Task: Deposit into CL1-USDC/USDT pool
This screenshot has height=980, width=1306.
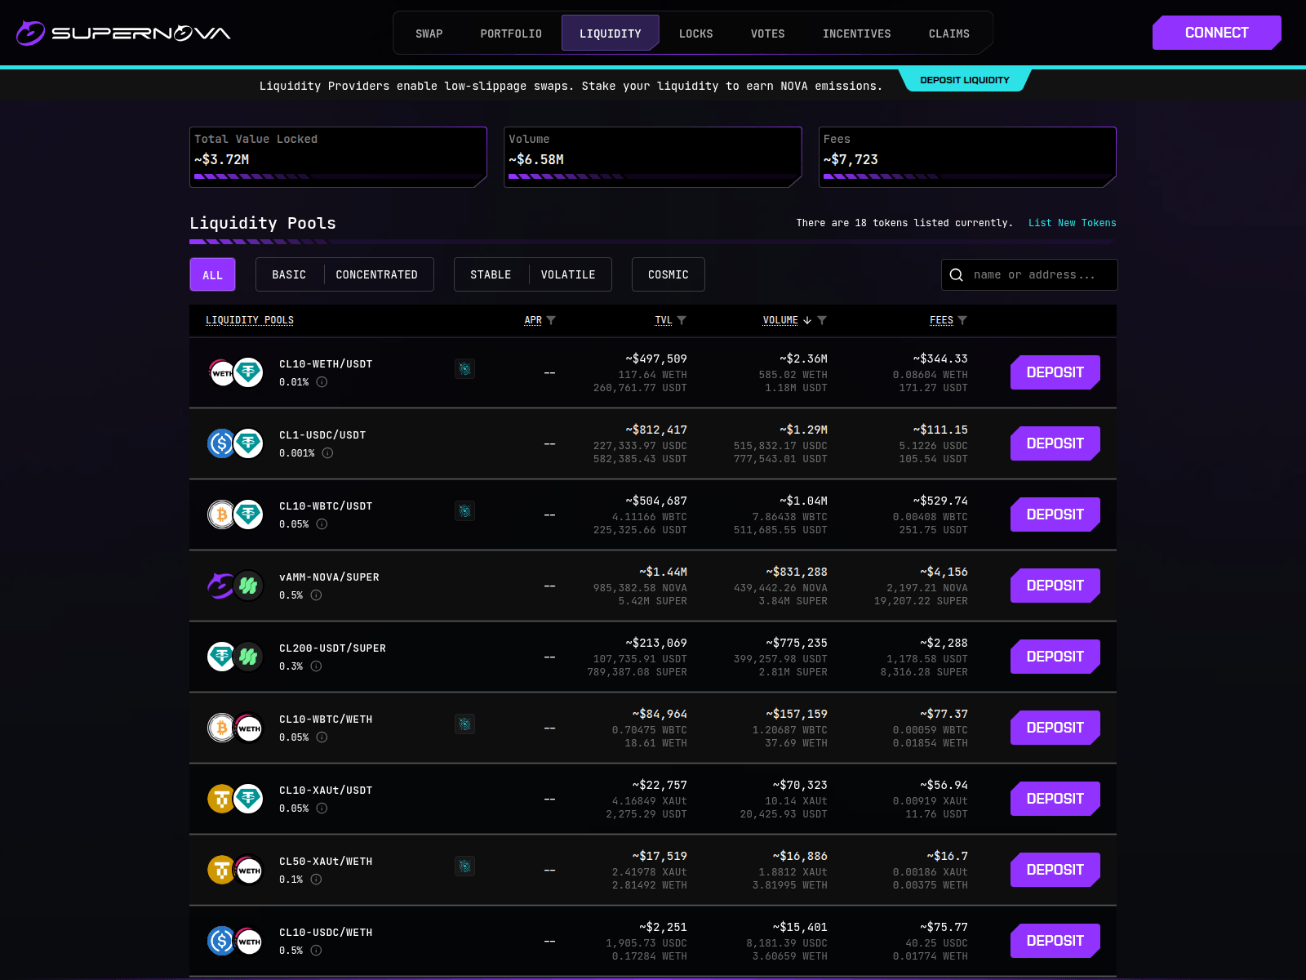Action: point(1055,443)
